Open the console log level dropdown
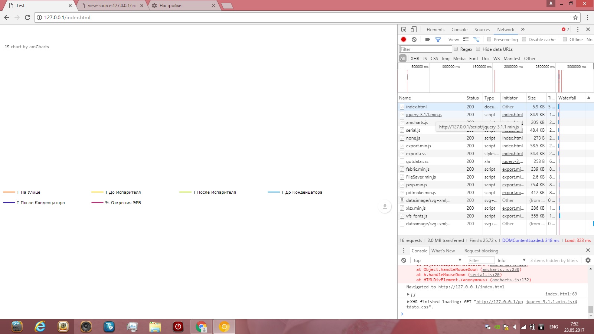The width and height of the screenshot is (594, 334). (512, 261)
